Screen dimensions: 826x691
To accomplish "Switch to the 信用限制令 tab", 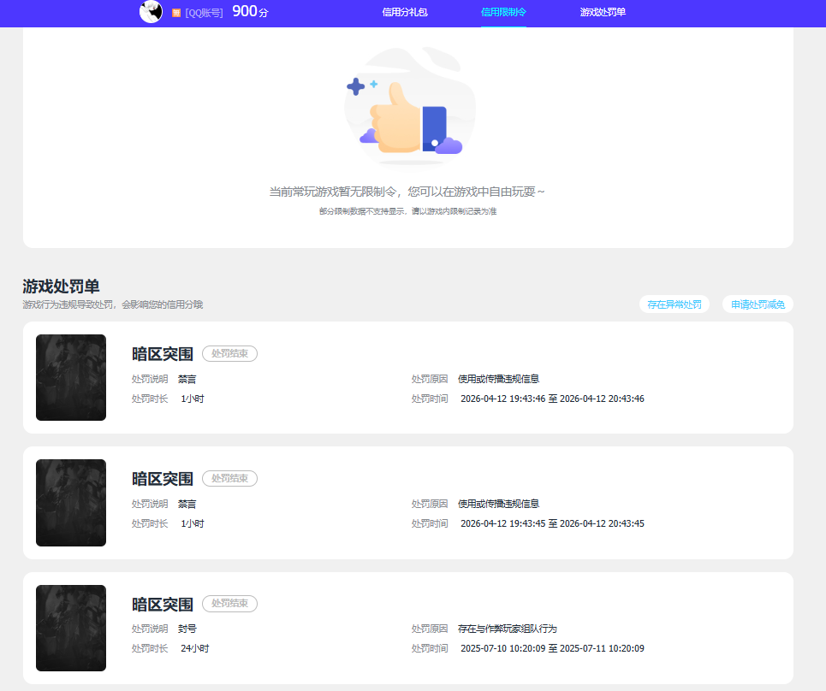I will pyautogui.click(x=503, y=13).
